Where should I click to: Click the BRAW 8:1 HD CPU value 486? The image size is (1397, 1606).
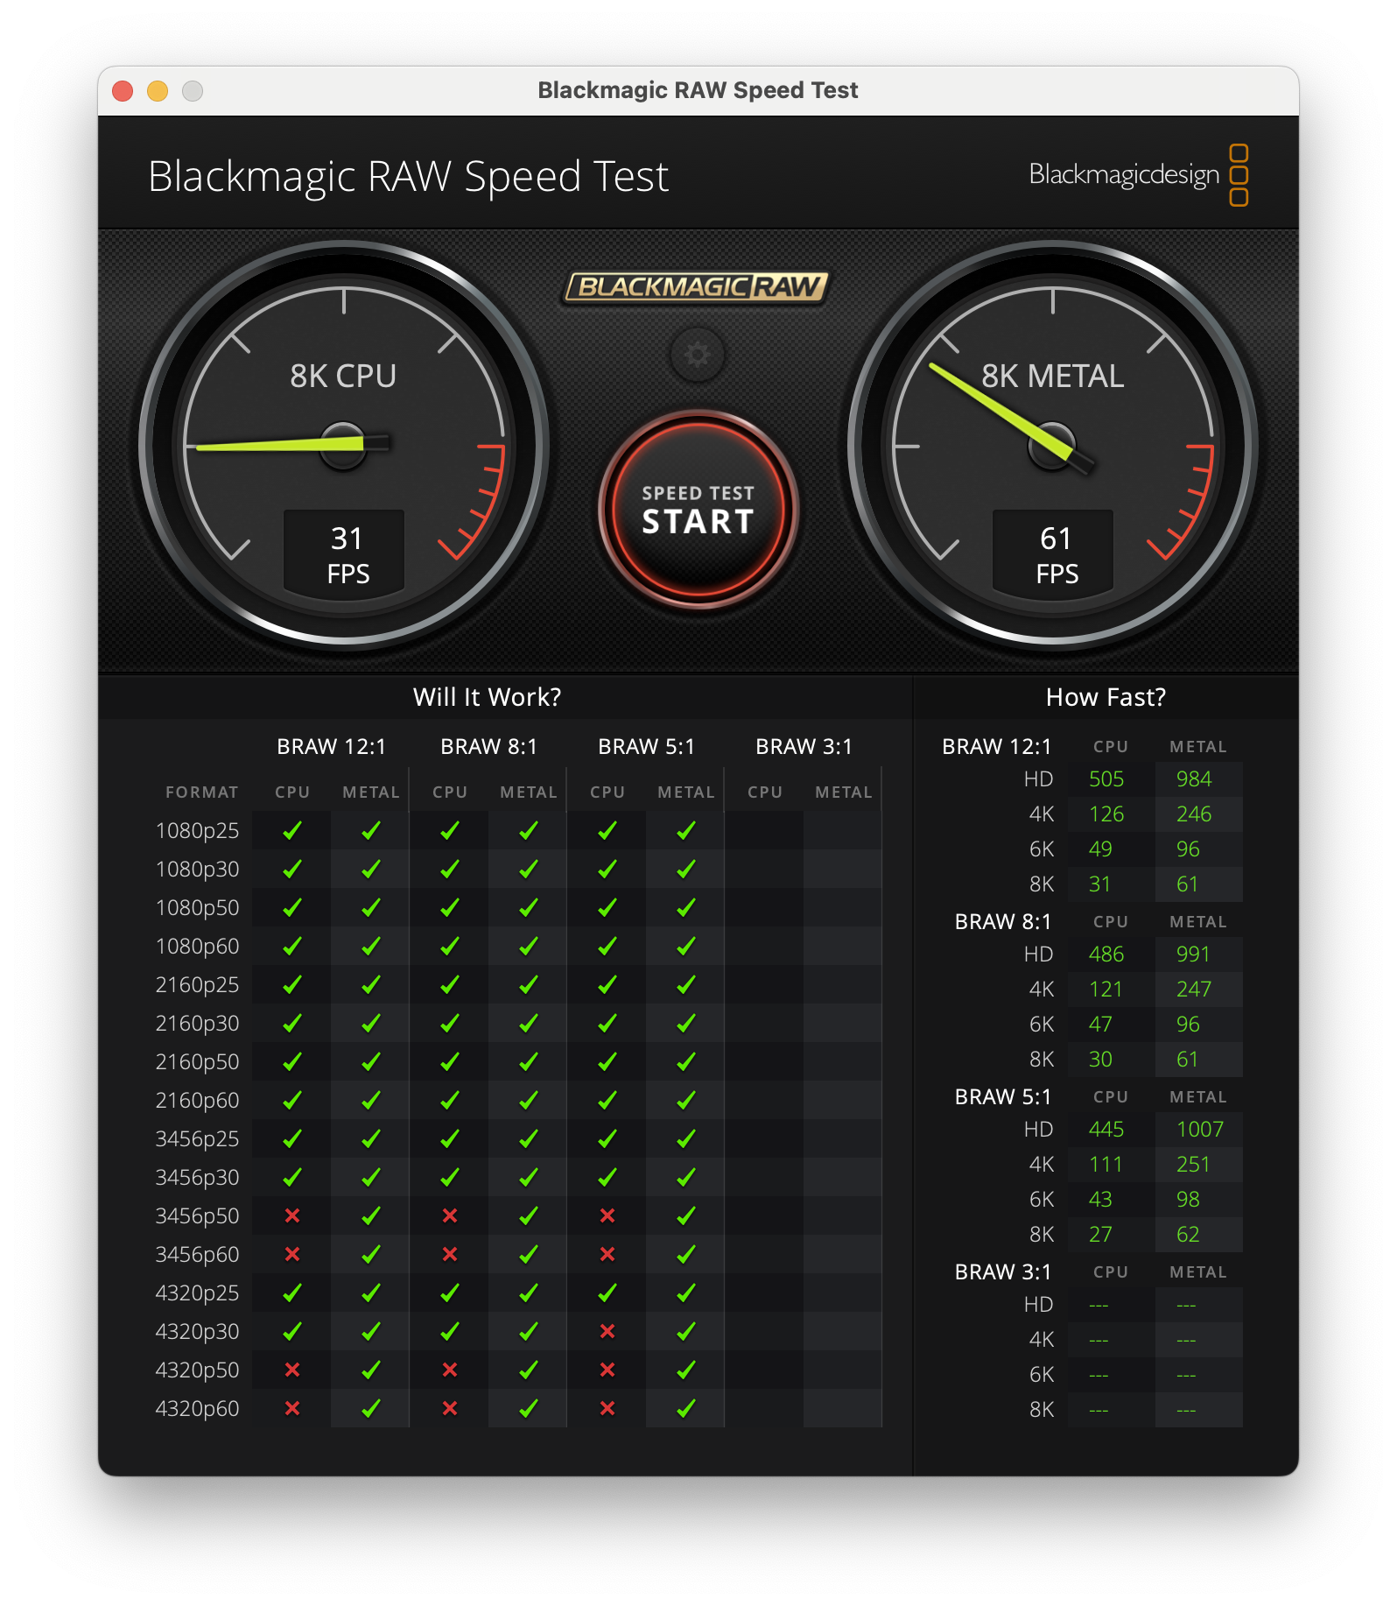coord(1106,954)
